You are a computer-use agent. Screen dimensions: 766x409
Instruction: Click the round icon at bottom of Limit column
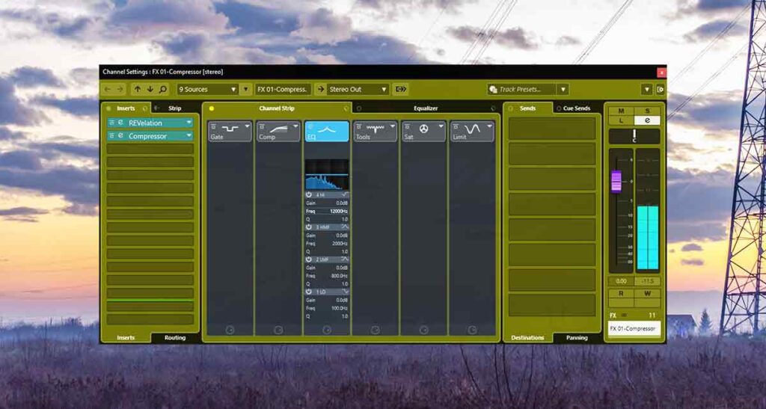click(472, 330)
